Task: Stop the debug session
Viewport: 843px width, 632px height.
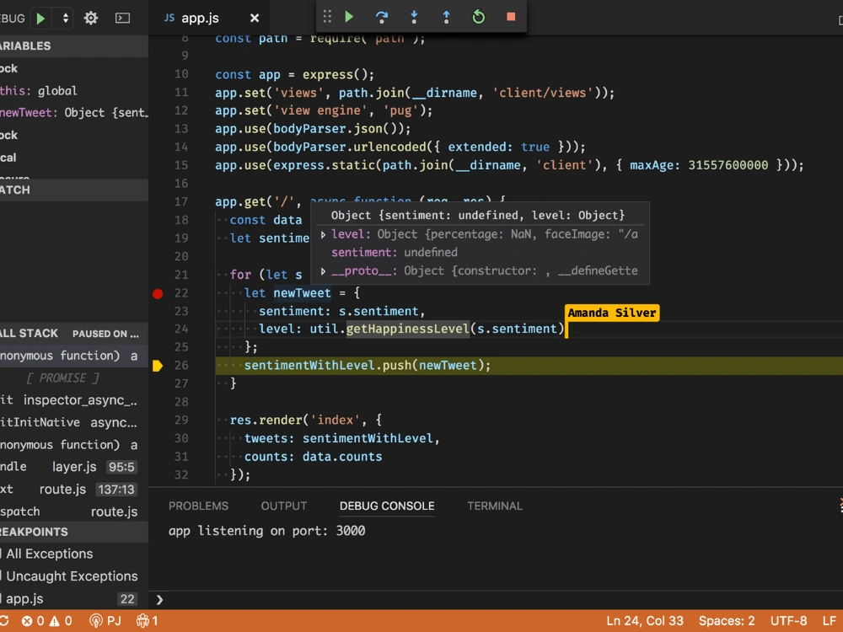Action: tap(511, 17)
